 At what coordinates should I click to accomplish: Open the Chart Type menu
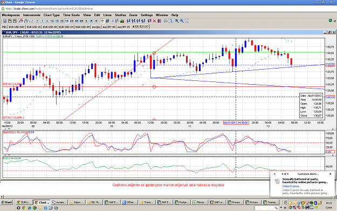pos(51,15)
